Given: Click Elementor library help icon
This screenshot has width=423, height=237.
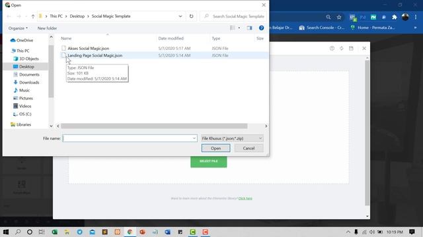Looking at the screenshot, I should tap(332, 48).
